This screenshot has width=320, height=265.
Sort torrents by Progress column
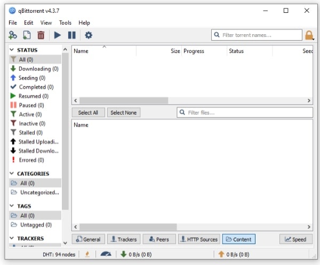pyautogui.click(x=204, y=51)
